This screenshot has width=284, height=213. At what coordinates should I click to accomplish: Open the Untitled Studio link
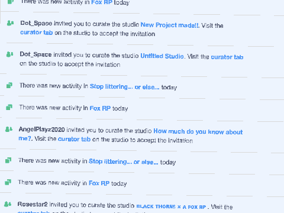pos(162,56)
